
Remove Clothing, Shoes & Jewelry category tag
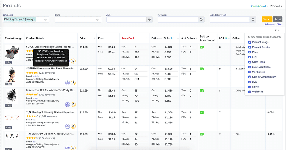pyautogui.click(x=35, y=19)
